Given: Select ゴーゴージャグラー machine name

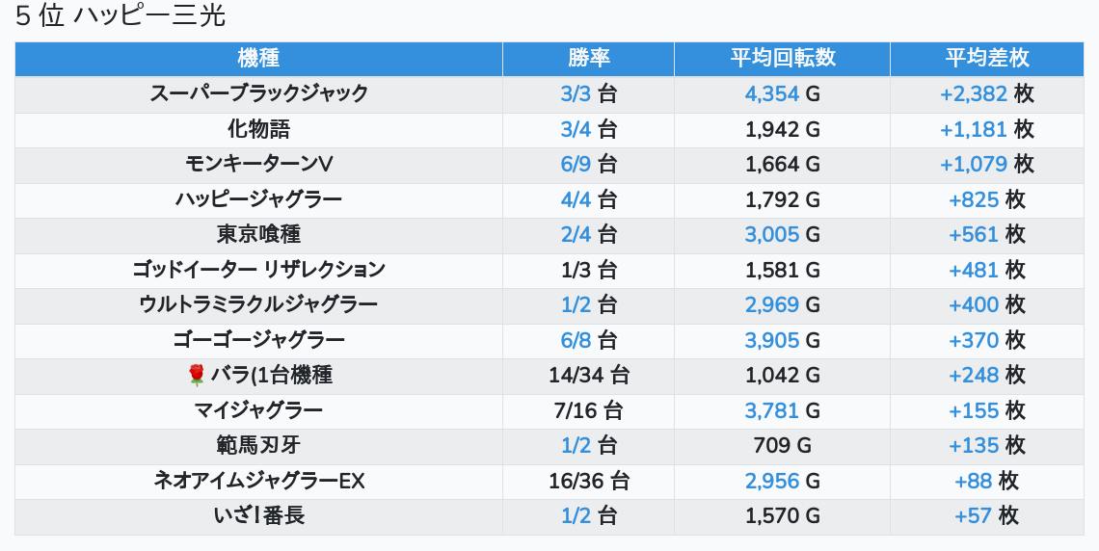Looking at the screenshot, I should coord(258,340).
